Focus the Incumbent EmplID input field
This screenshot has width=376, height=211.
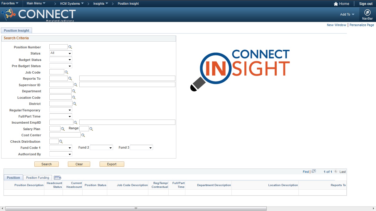pyautogui.click(x=61, y=122)
